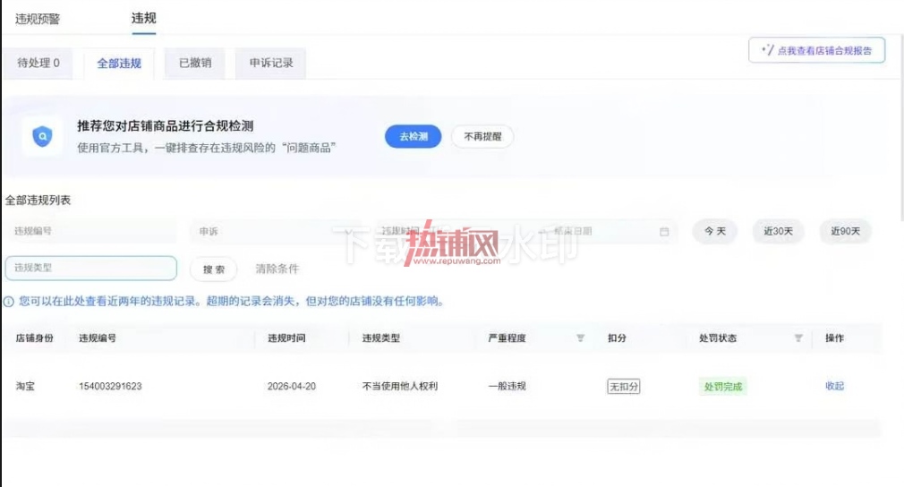904x487 pixels.
Task: Switch to the 违规预警 tab
Action: (x=38, y=19)
